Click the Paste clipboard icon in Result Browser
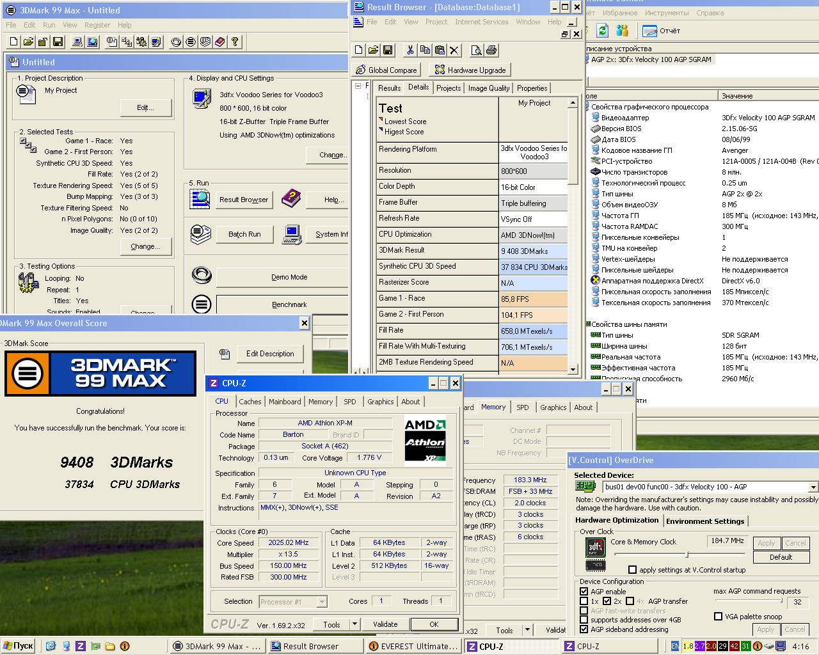The image size is (819, 655). pyautogui.click(x=440, y=50)
